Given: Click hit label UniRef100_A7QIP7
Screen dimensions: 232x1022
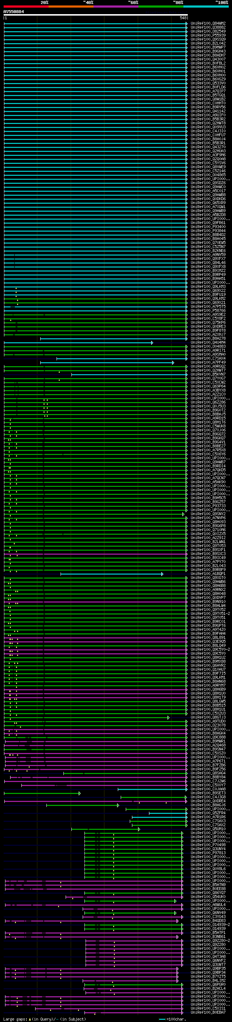Looking at the screenshot, I should (x=208, y=91).
